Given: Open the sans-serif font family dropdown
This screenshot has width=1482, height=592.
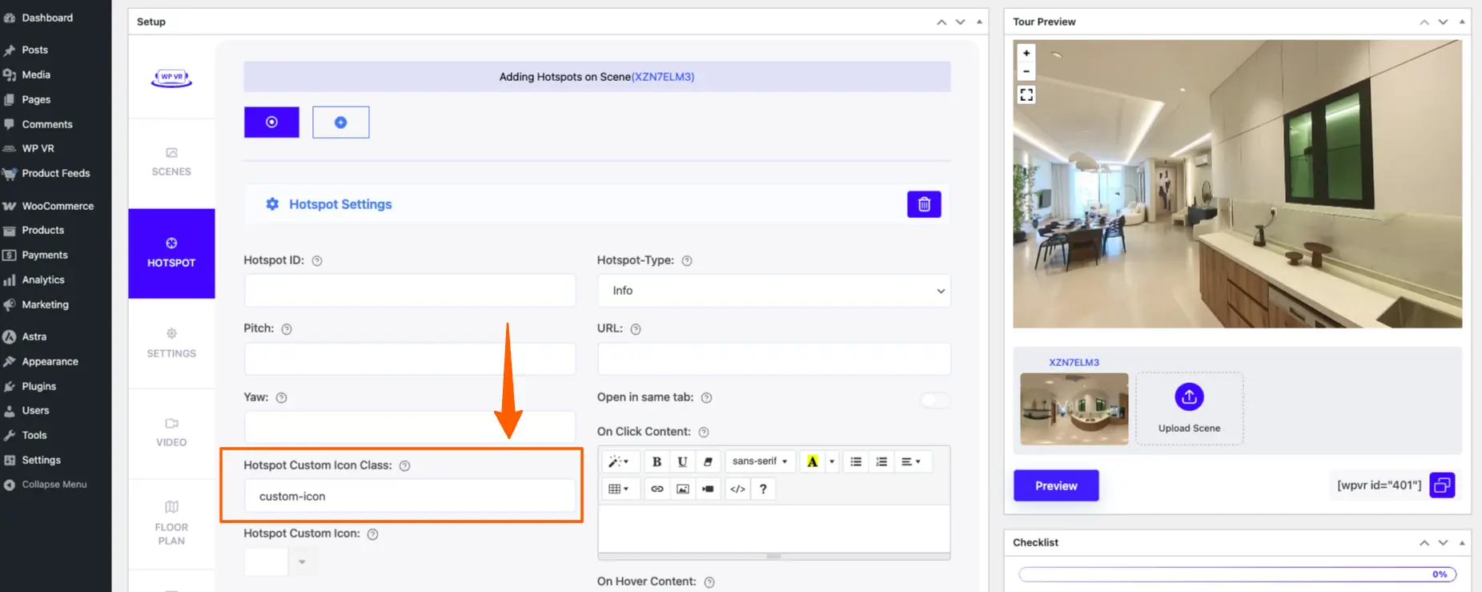Looking at the screenshot, I should coord(760,461).
